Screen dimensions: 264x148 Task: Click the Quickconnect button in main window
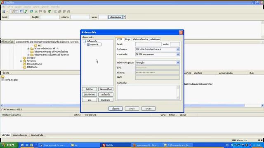pyautogui.click(x=115, y=17)
